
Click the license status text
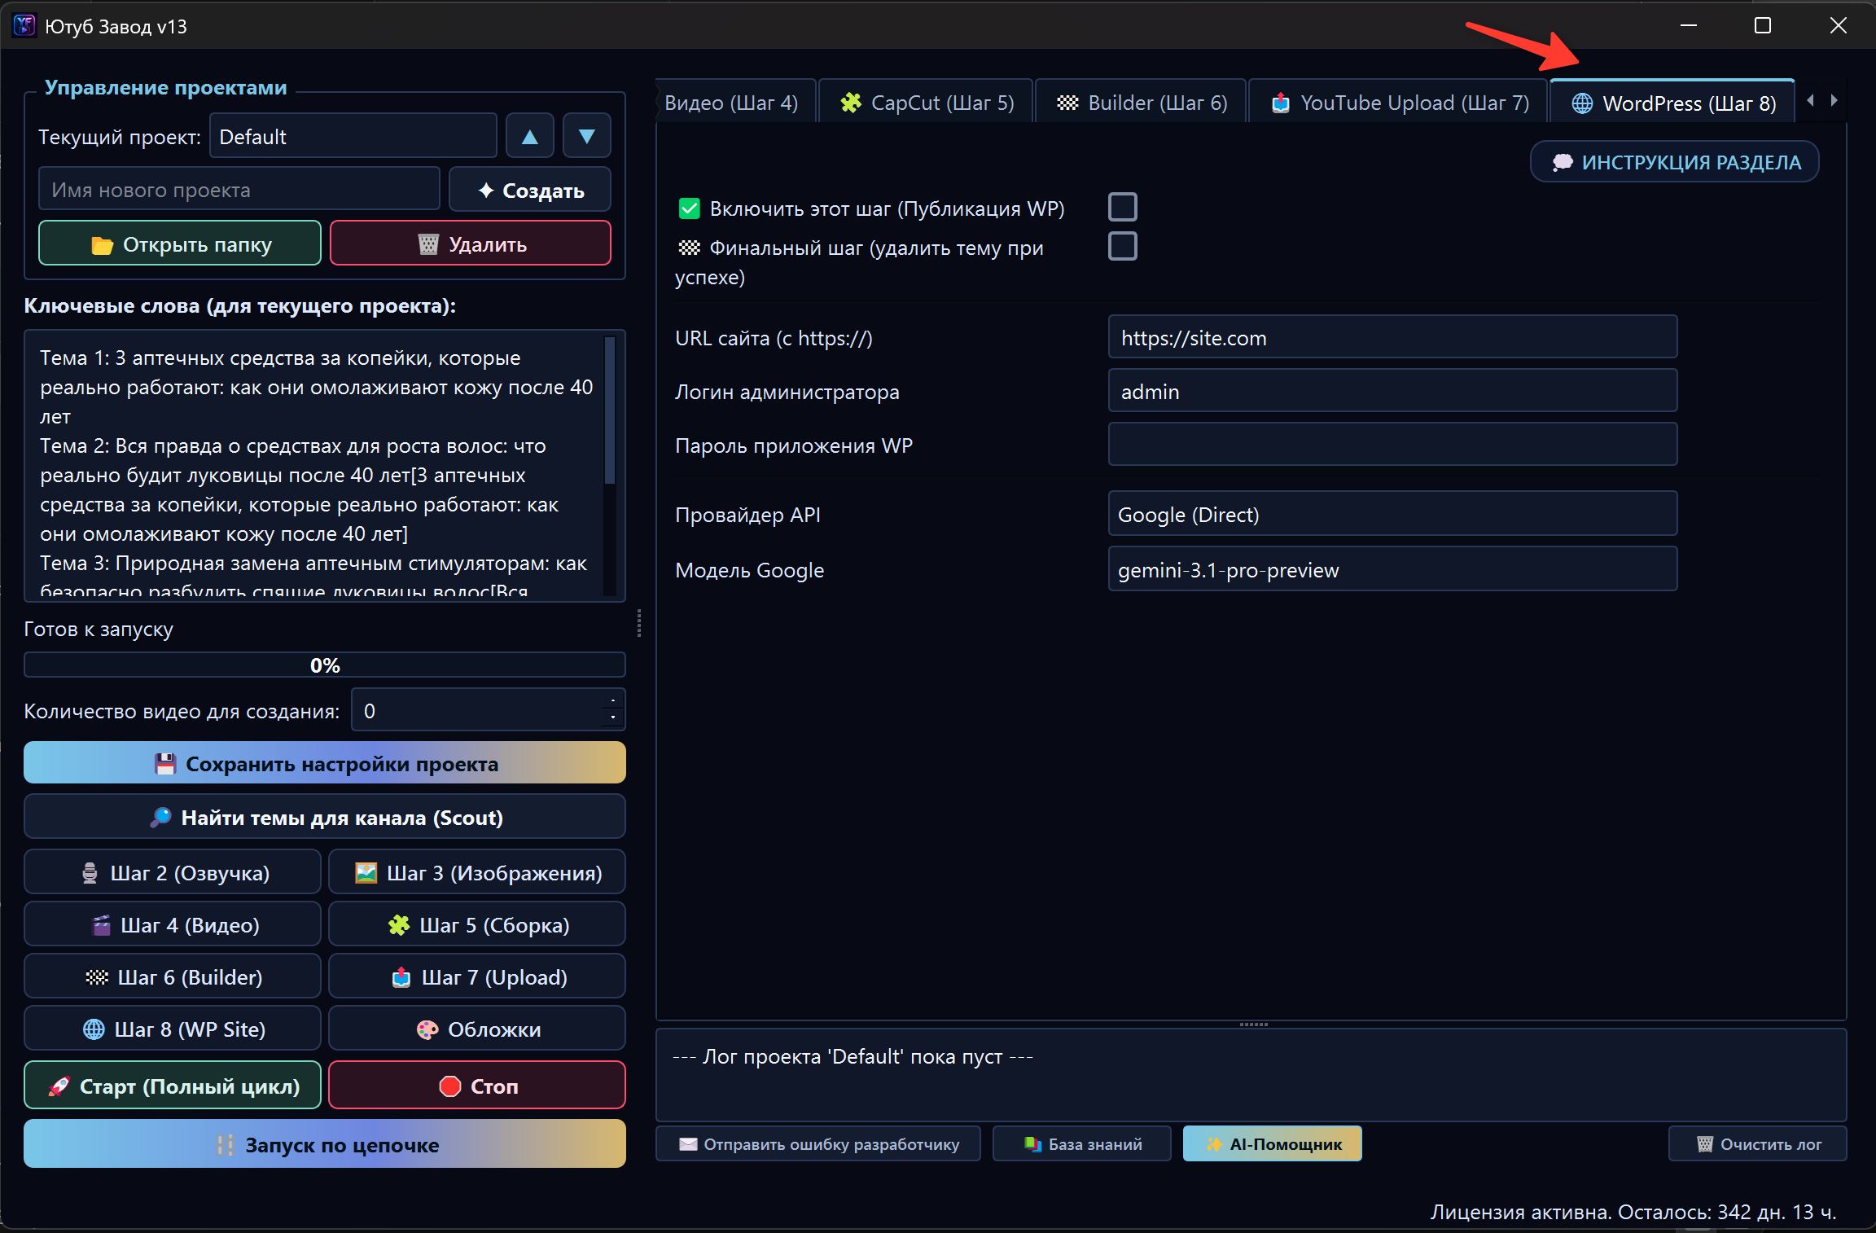[x=1633, y=1212]
